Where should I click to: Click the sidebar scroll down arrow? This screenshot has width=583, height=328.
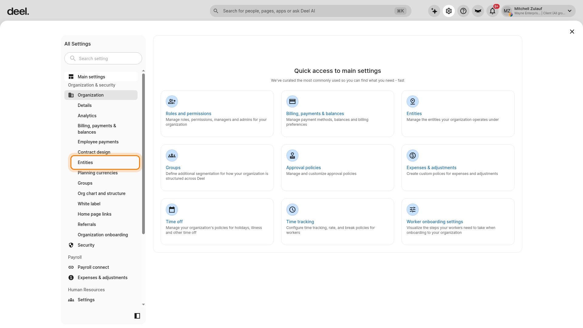pyautogui.click(x=143, y=304)
